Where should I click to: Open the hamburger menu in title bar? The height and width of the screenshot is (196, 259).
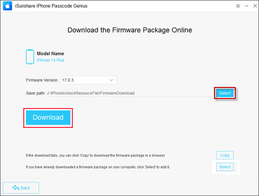[238, 6]
